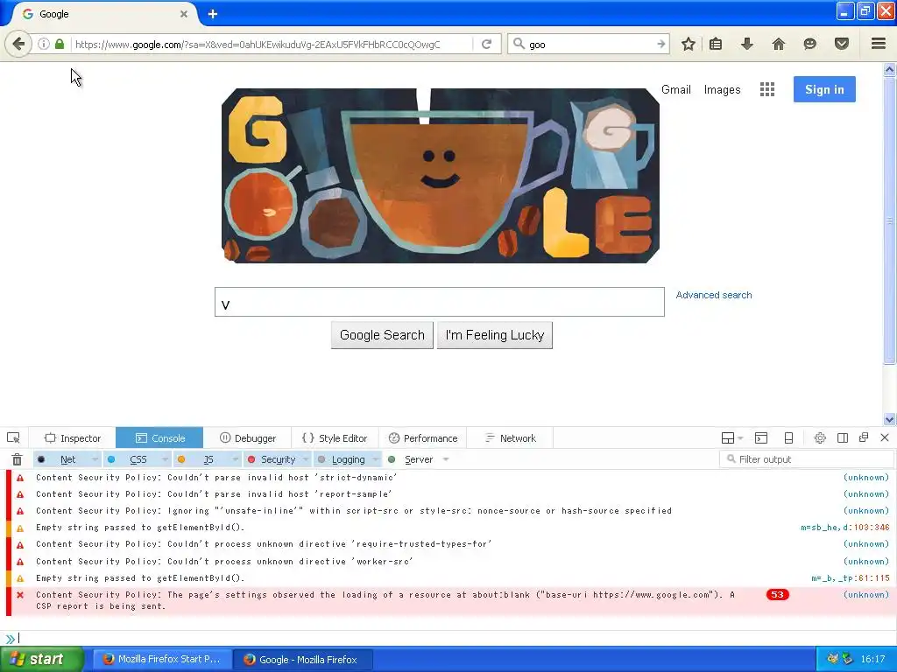The image size is (897, 672).
Task: Open the Gmail link
Action: coord(676,90)
